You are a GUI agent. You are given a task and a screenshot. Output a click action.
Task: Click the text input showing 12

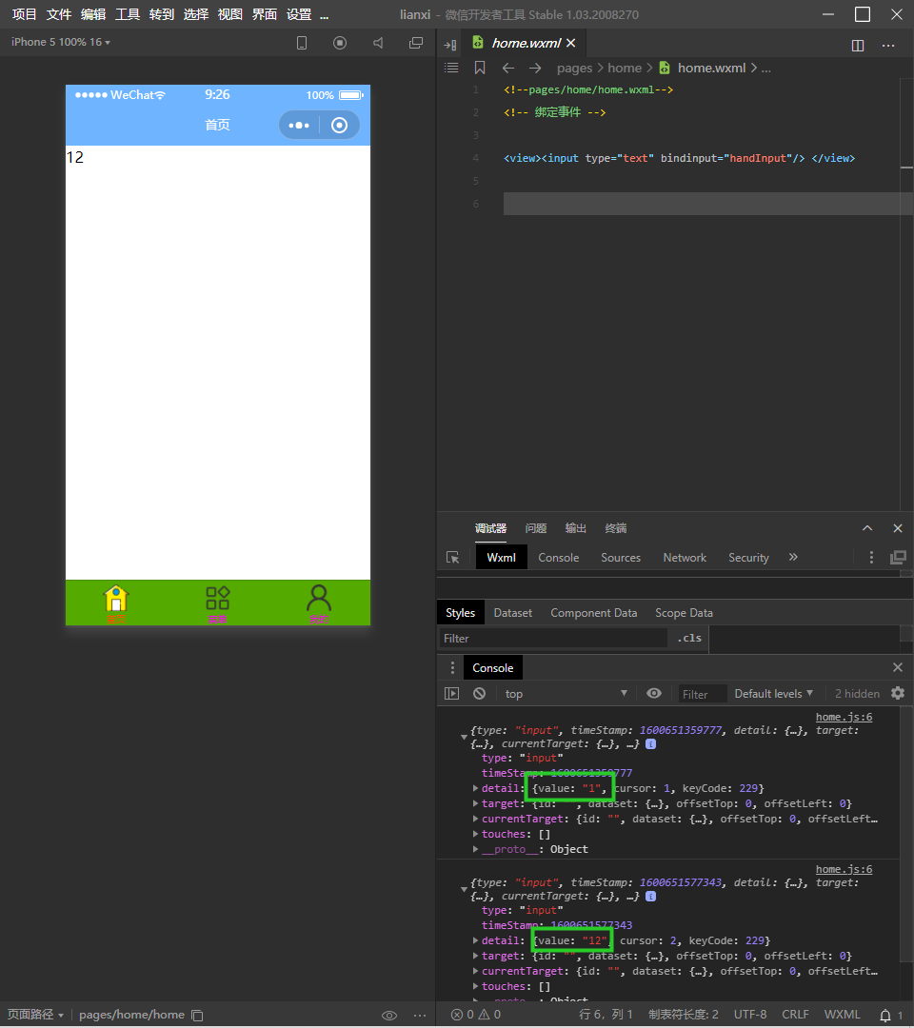click(x=218, y=157)
